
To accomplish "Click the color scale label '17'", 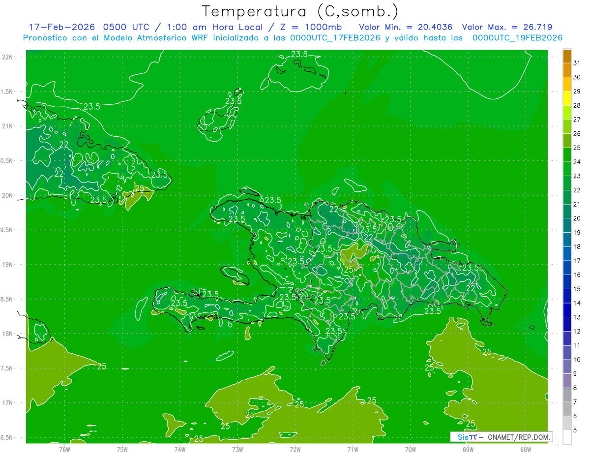I will pyautogui.click(x=577, y=261).
